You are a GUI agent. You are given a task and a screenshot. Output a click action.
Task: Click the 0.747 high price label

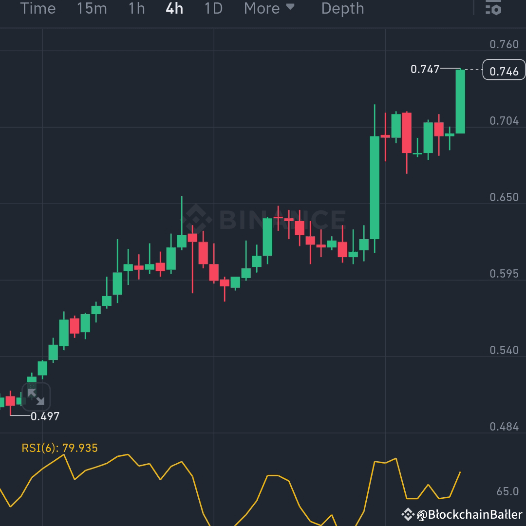click(426, 69)
